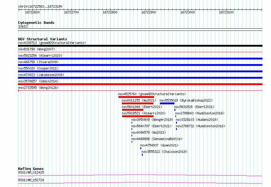Select the nsv3950809 (Wenger2019) label
This screenshot has height=187, width=271.
pos(152,120)
